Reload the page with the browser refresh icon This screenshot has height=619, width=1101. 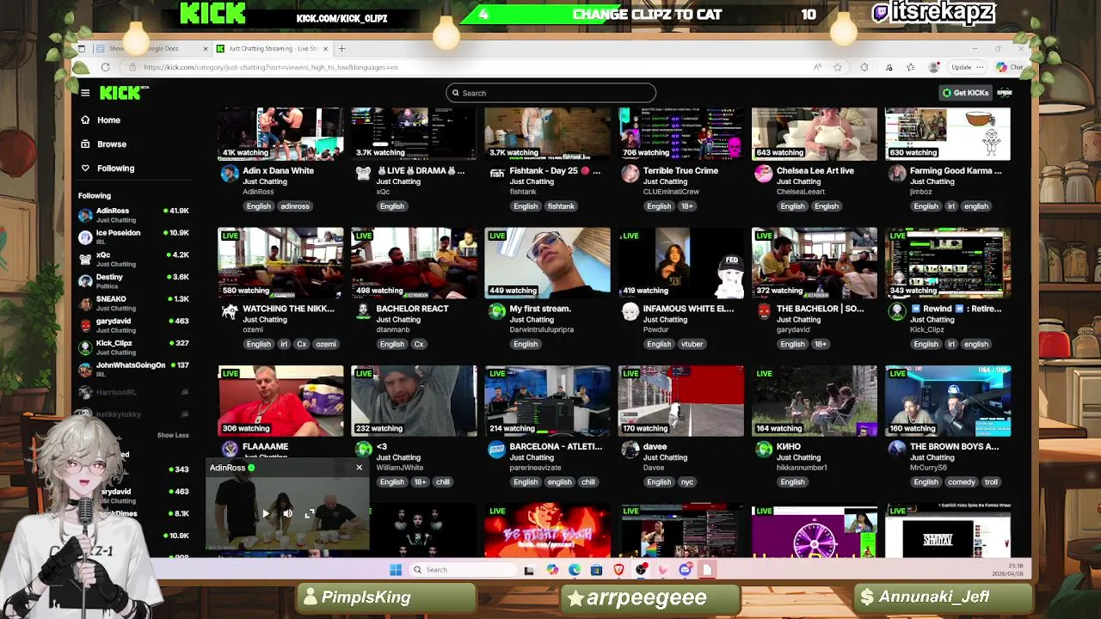pyautogui.click(x=105, y=67)
